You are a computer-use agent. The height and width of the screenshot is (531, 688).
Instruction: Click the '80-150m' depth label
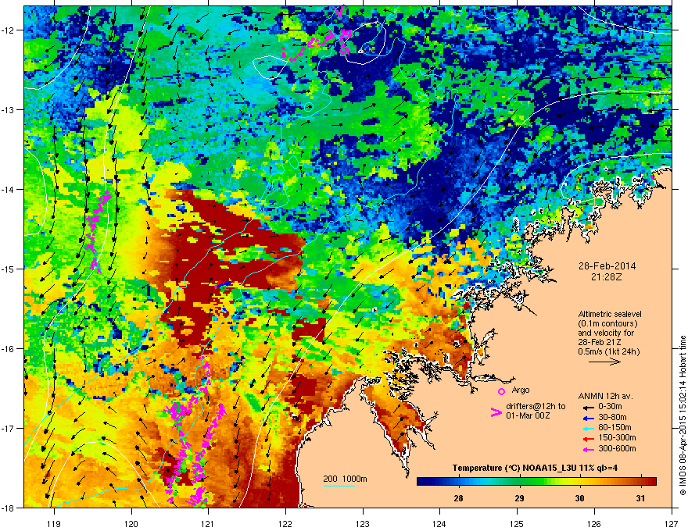pyautogui.click(x=615, y=428)
